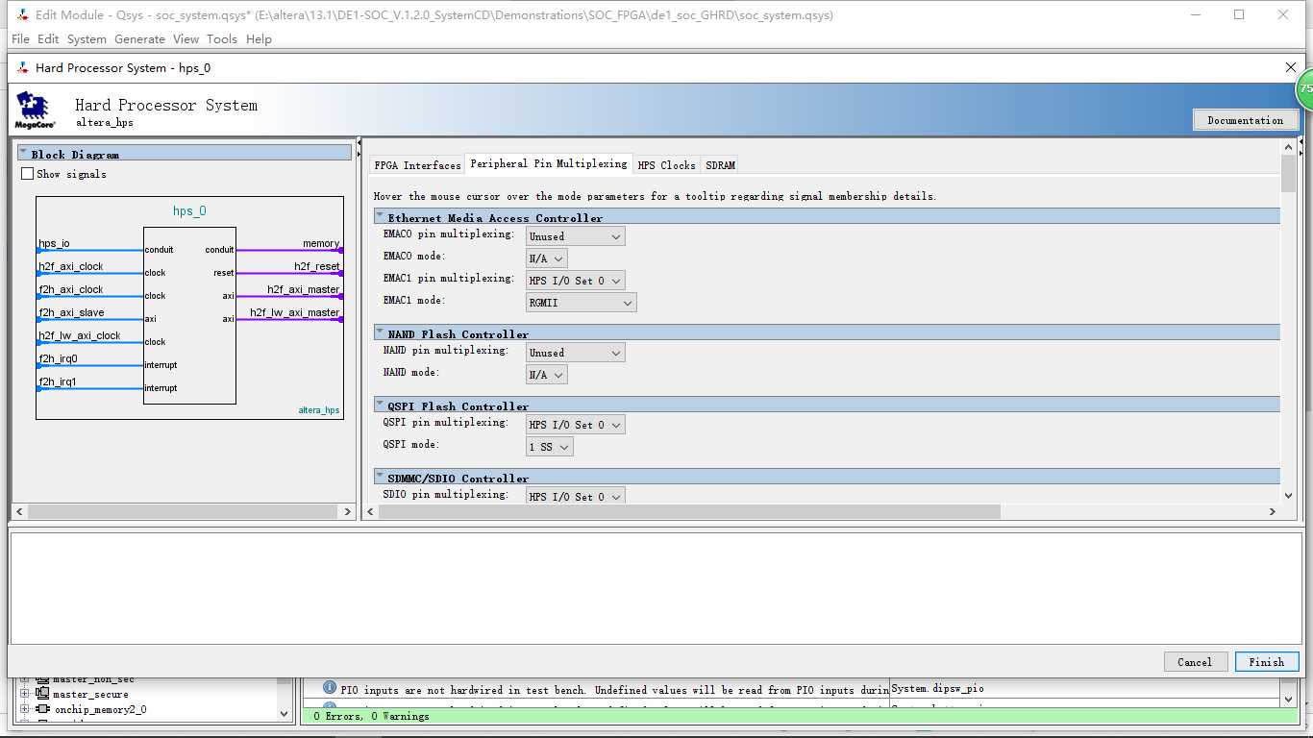The image size is (1313, 738).
Task: Click the memory conduit label
Action: (x=321, y=243)
